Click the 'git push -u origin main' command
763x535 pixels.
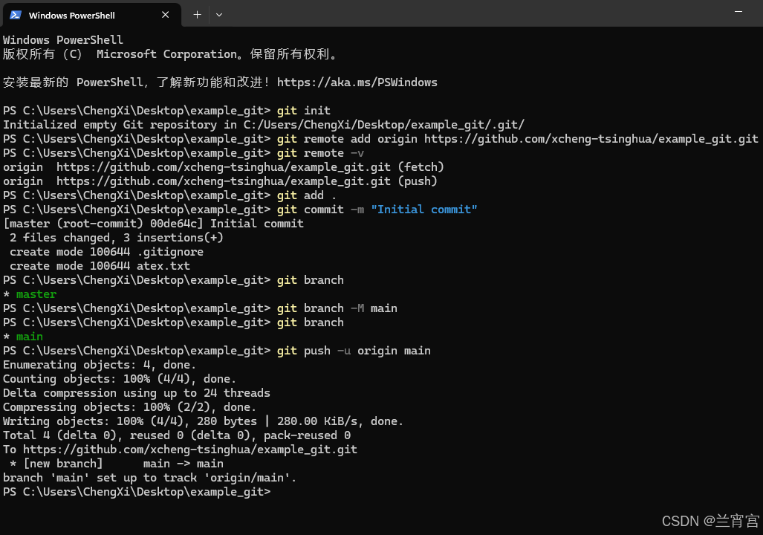[354, 351]
